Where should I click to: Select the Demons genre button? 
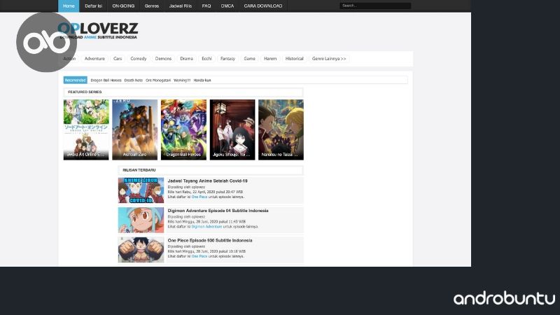pos(163,59)
